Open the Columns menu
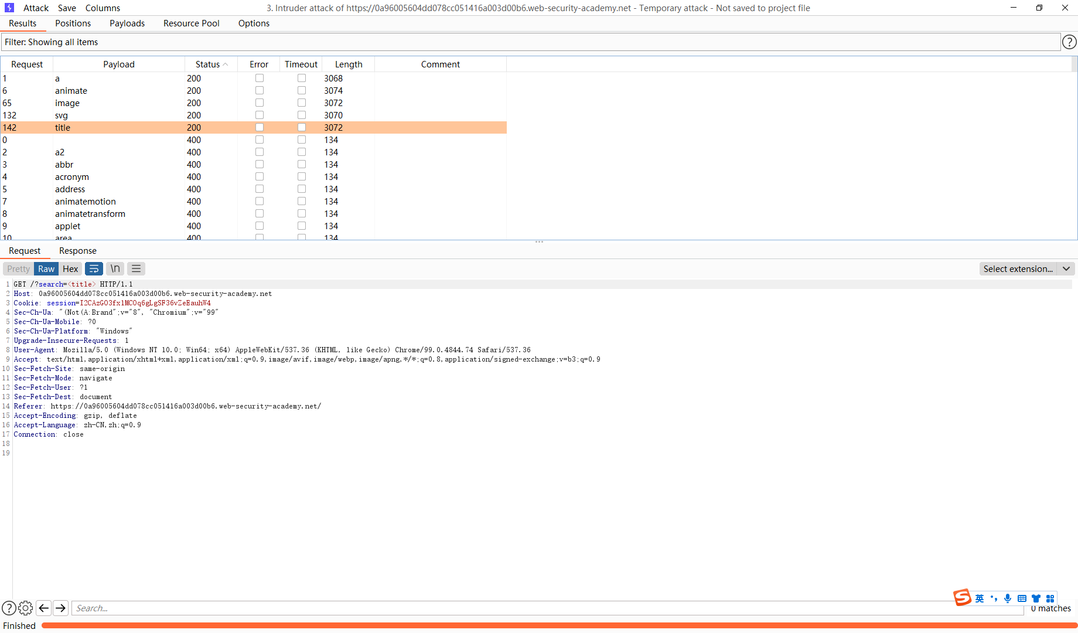 103,8
